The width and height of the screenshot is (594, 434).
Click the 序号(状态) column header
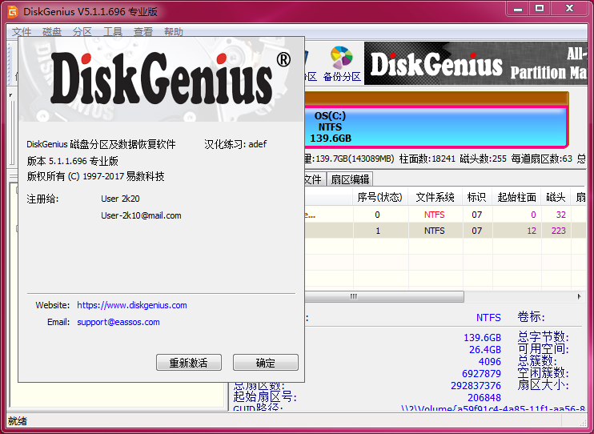tap(379, 197)
